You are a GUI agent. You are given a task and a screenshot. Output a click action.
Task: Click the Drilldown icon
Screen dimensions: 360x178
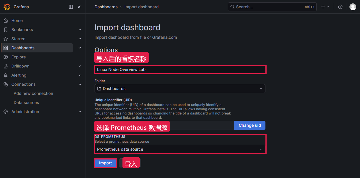pyautogui.click(x=6, y=66)
